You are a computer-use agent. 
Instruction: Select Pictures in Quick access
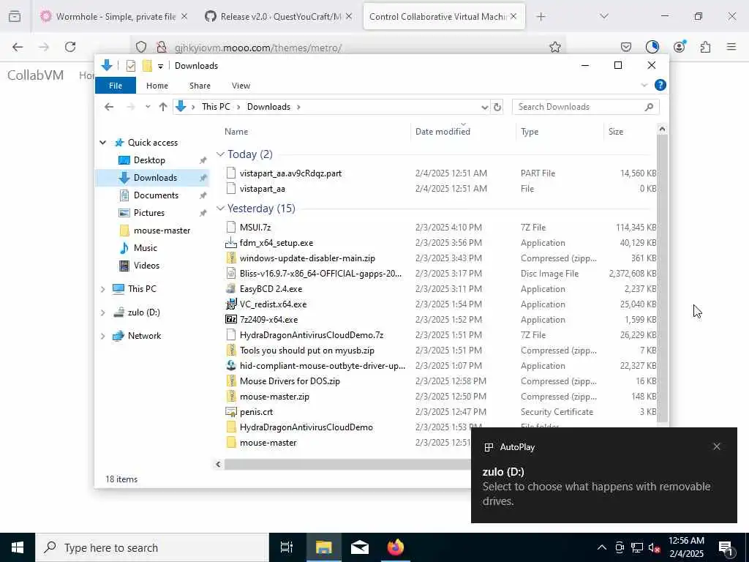click(148, 213)
